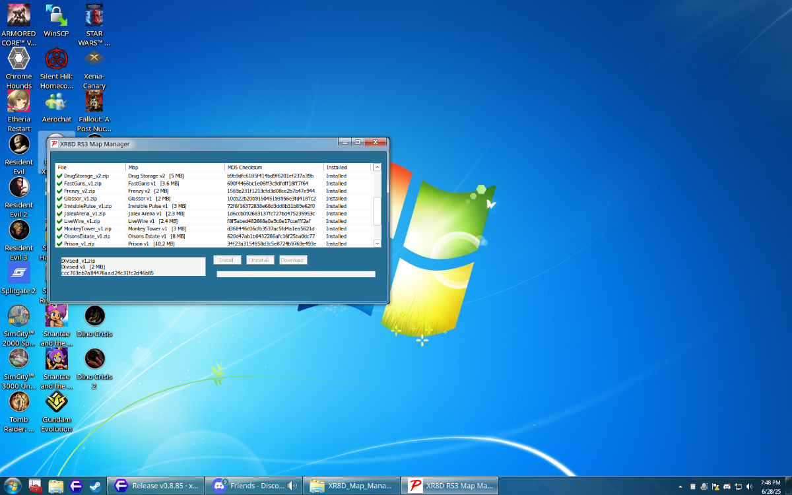792x495 pixels.
Task: Click the Frenzy checksum starting 1569e231
Action: click(x=271, y=191)
